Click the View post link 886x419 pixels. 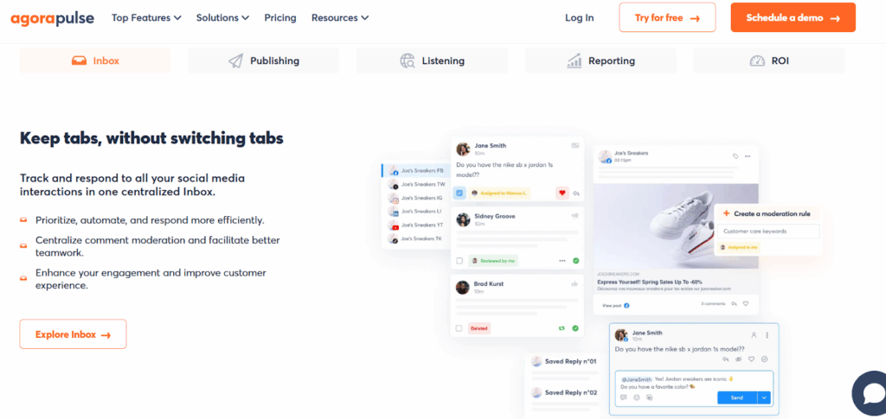coord(616,305)
